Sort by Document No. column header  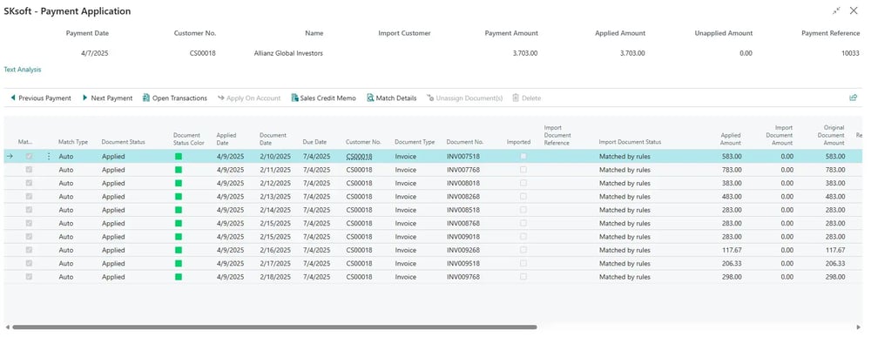coord(465,142)
